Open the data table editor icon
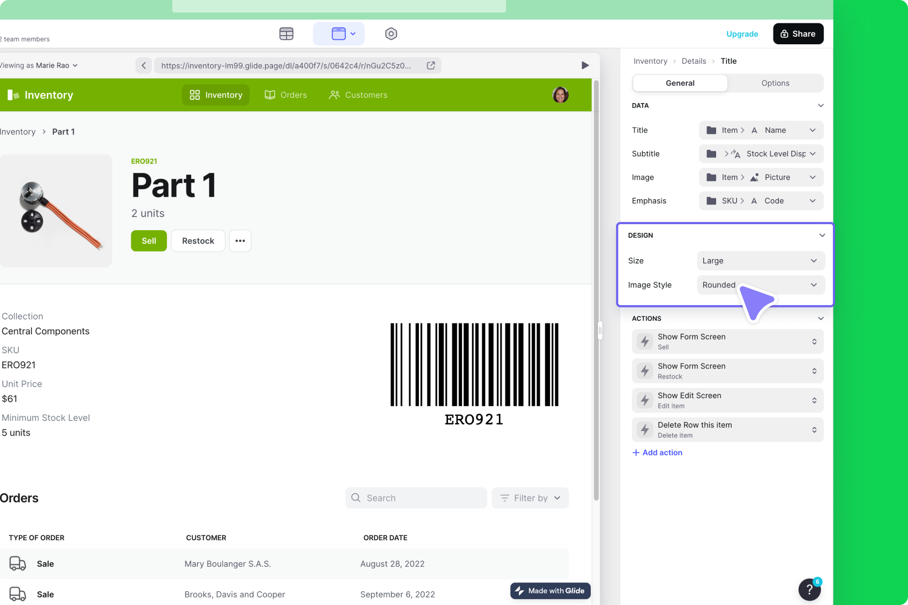This screenshot has width=908, height=605. point(286,33)
